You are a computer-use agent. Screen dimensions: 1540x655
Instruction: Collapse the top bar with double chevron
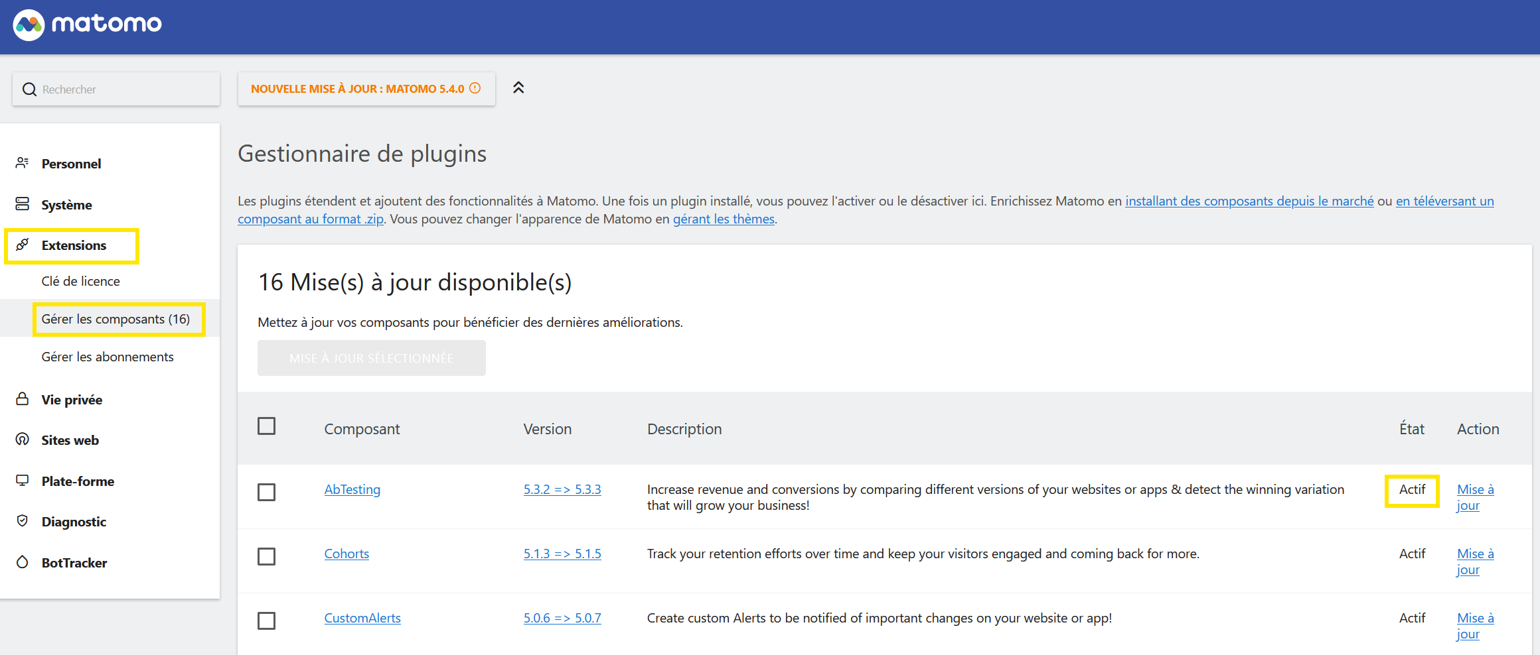(518, 88)
